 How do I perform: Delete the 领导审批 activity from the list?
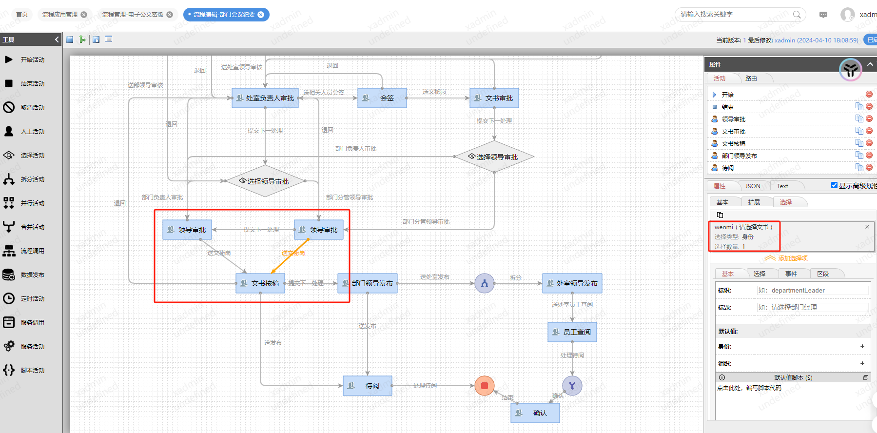869,118
